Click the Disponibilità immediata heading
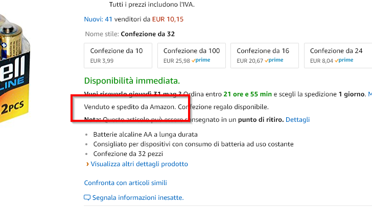Image resolution: width=372 pixels, height=208 pixels. tap(132, 81)
